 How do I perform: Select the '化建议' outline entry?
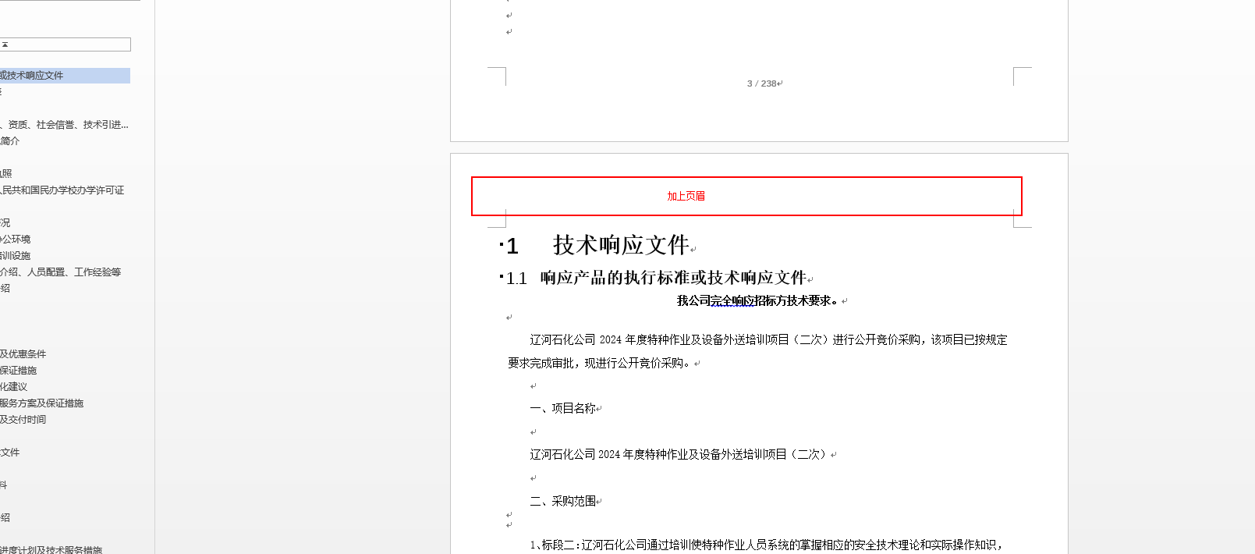click(14, 387)
